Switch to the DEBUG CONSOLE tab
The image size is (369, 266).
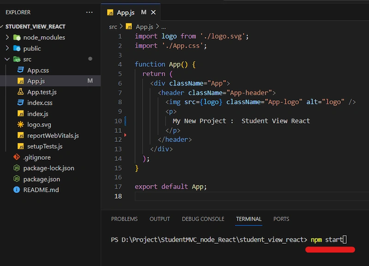pyautogui.click(x=203, y=219)
